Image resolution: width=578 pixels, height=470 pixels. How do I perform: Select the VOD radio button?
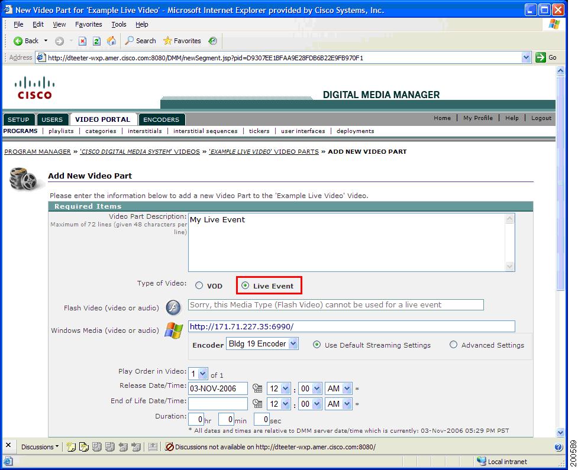point(198,286)
